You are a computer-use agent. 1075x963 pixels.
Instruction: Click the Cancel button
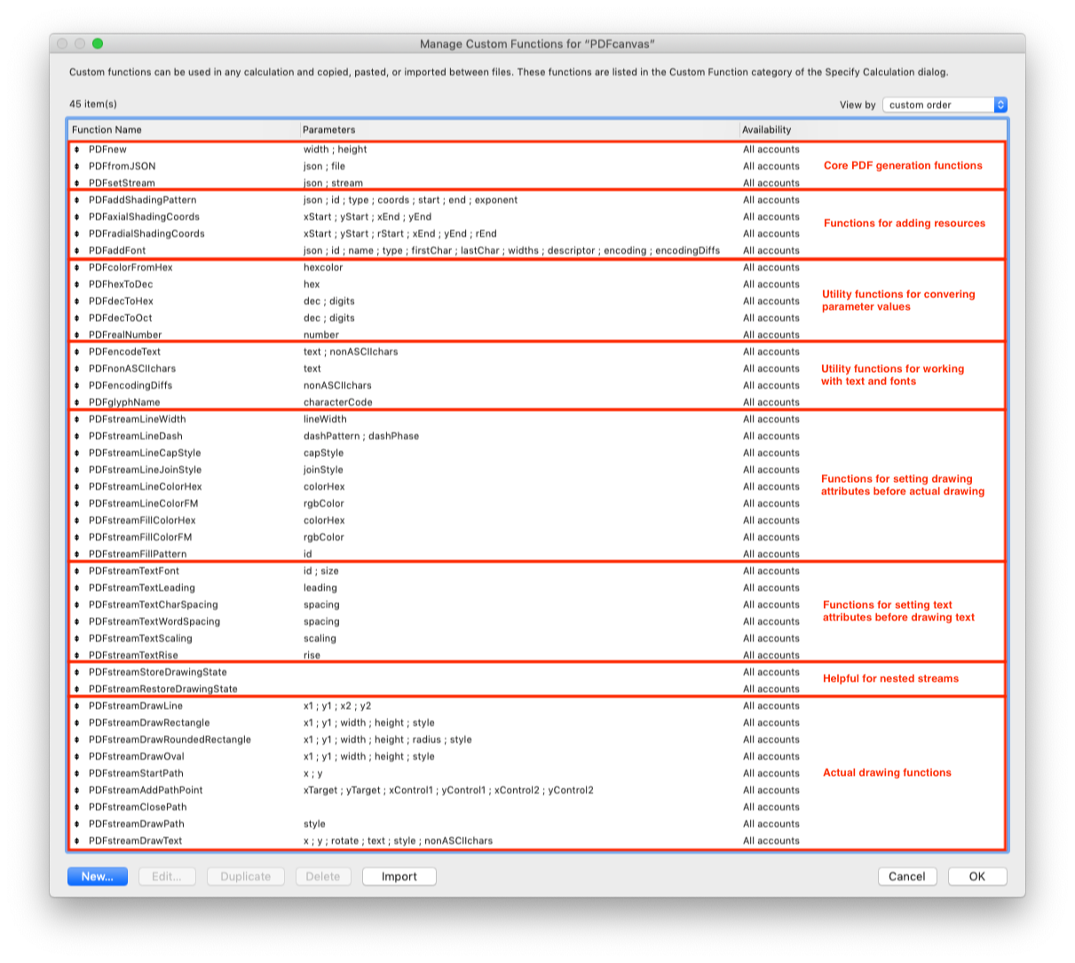(907, 876)
